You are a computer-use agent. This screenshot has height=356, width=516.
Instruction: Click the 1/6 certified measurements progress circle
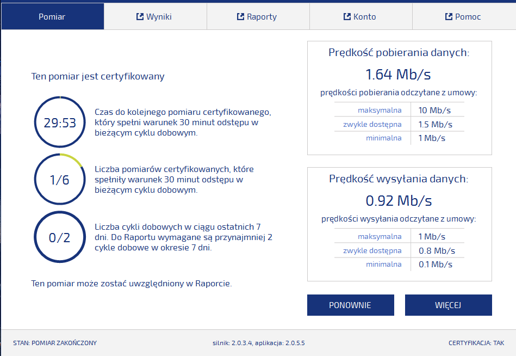point(60,180)
